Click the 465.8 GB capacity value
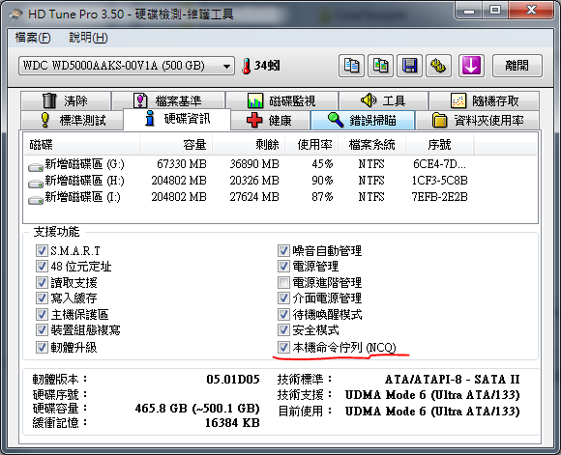This screenshot has width=561, height=455. (197, 409)
